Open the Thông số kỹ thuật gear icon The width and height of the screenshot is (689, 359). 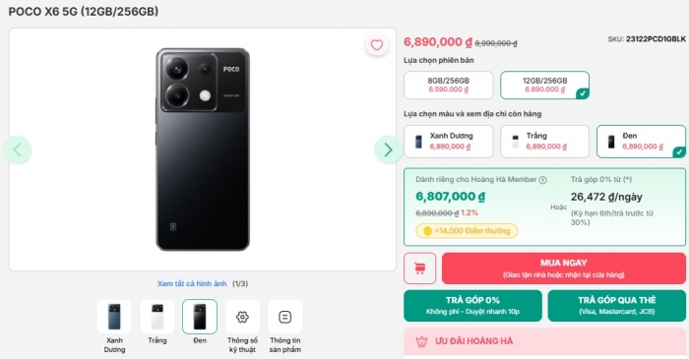pyautogui.click(x=242, y=317)
